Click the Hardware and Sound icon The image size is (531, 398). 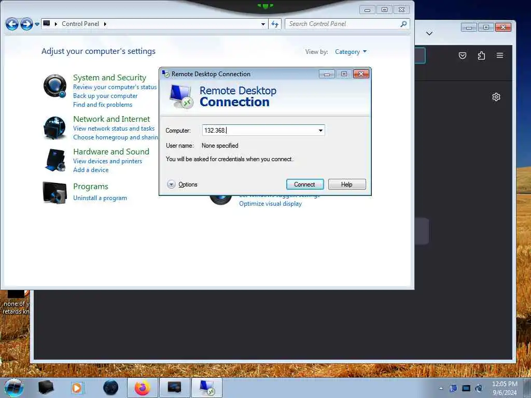(54, 161)
